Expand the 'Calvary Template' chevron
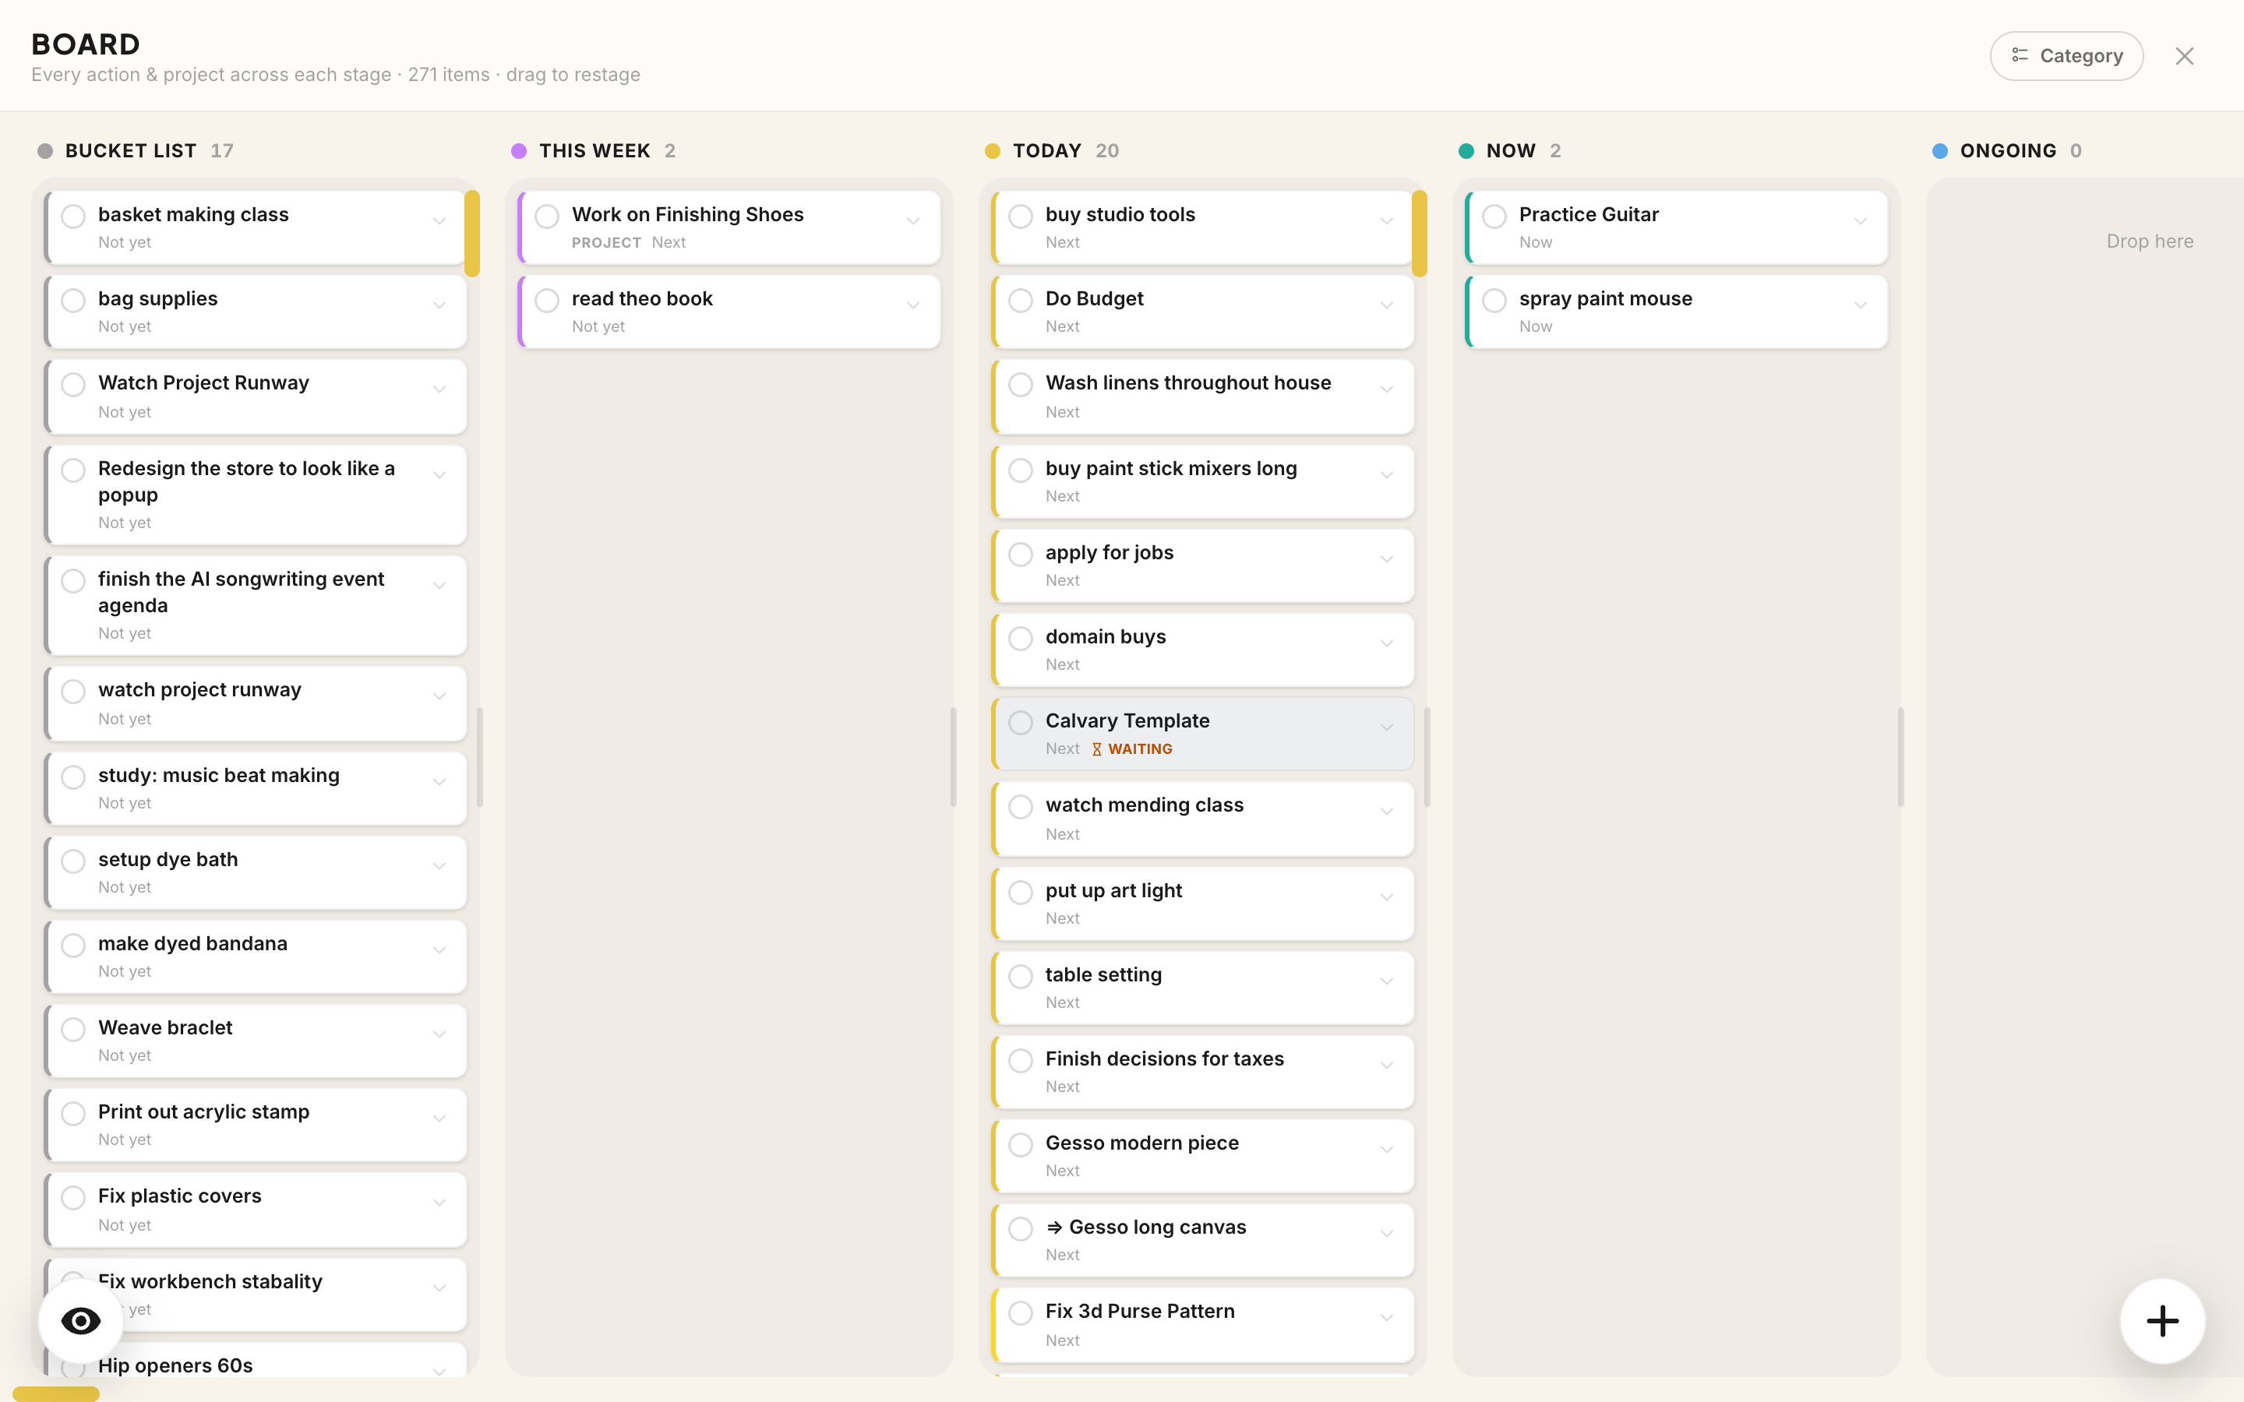 1387,727
